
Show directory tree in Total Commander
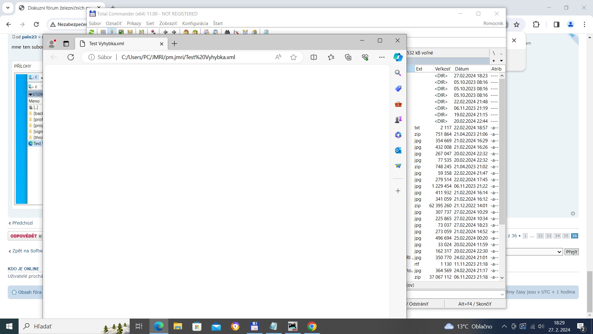pyautogui.click(x=130, y=32)
